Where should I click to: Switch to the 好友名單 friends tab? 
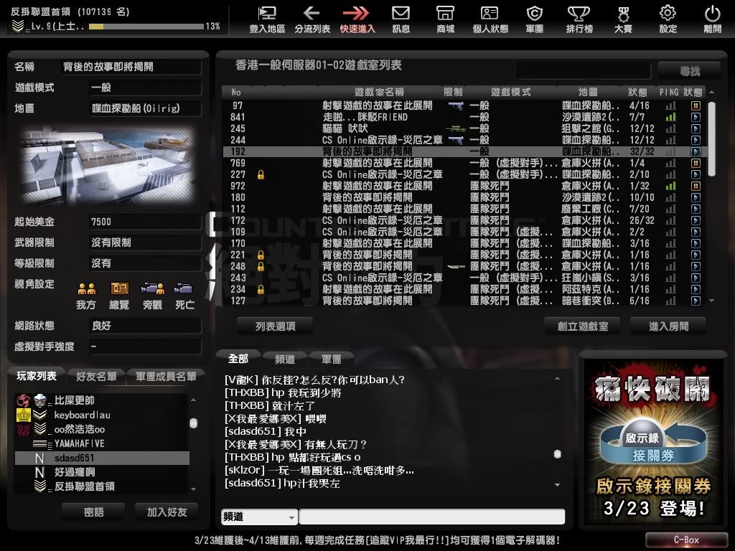pos(95,377)
